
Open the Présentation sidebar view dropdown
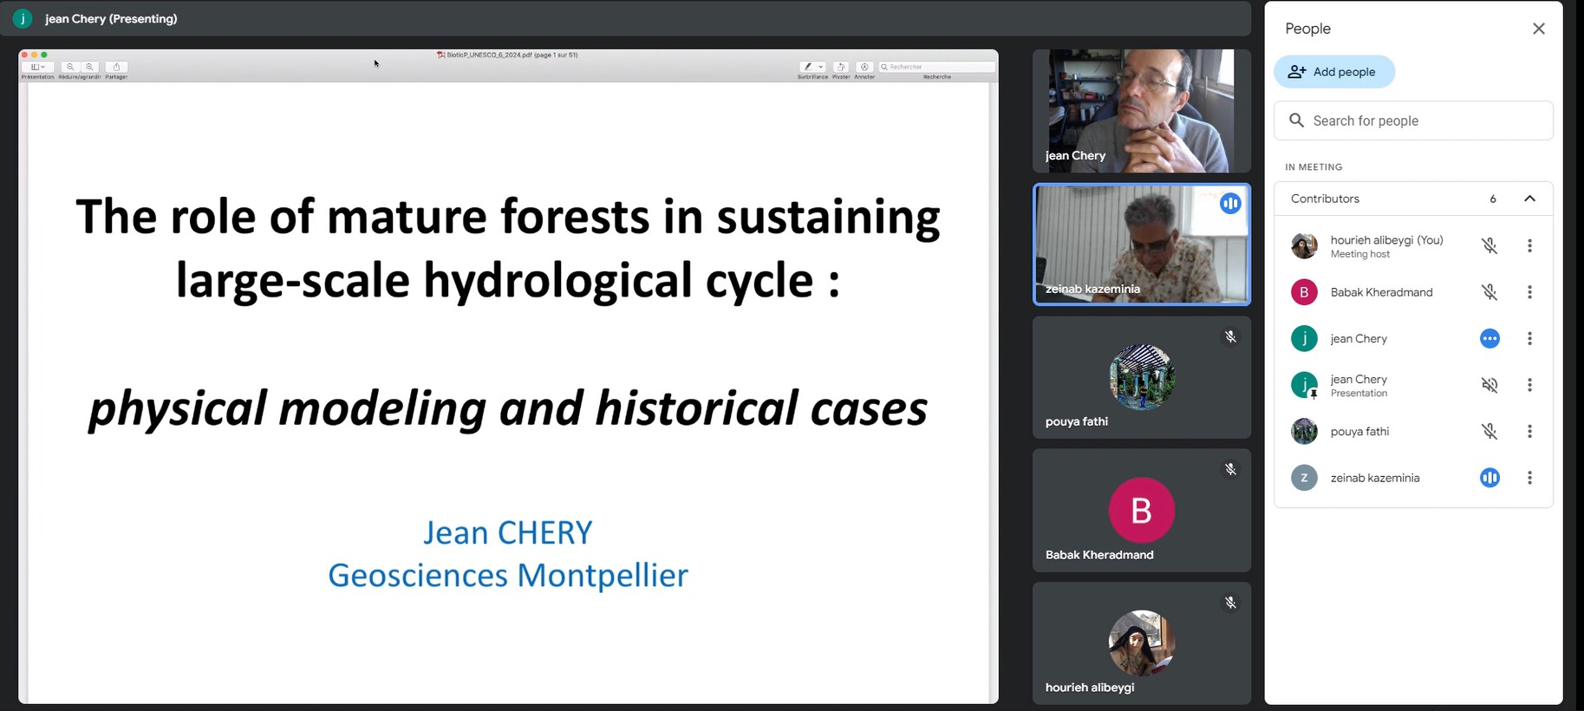(x=37, y=67)
